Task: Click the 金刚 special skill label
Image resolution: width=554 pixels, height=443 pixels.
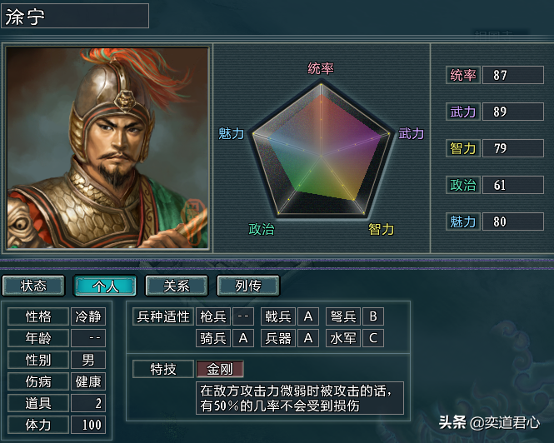Action: [220, 369]
